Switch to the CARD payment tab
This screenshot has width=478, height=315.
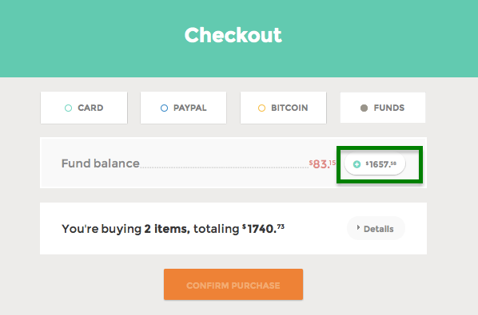[84, 108]
